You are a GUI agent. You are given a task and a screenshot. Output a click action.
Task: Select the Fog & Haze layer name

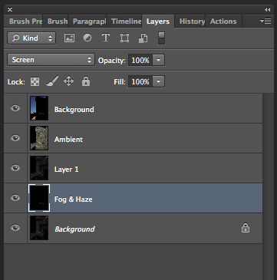pyautogui.click(x=74, y=199)
